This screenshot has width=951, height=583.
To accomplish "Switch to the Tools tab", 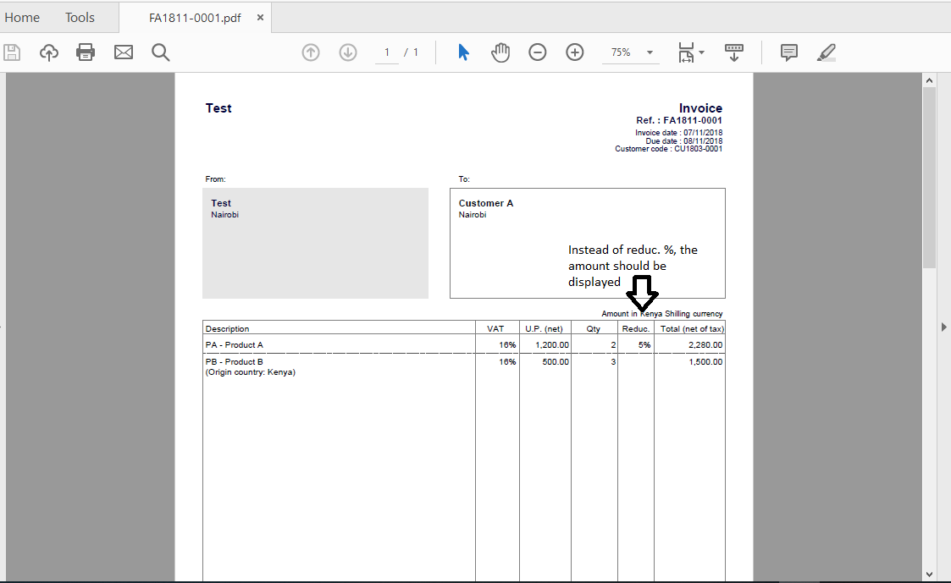I will coord(80,18).
